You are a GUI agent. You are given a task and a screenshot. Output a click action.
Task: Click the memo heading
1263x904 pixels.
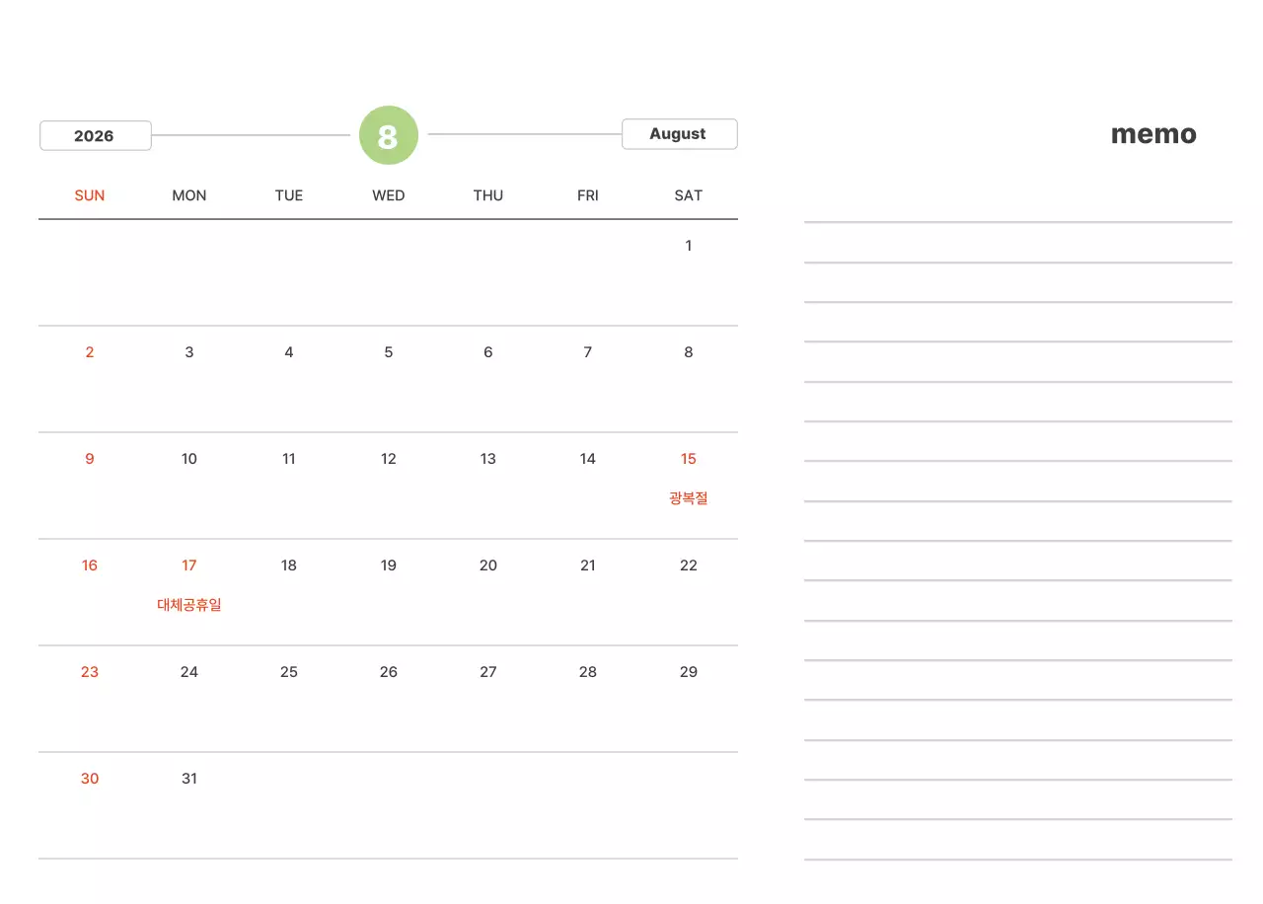click(x=1153, y=134)
